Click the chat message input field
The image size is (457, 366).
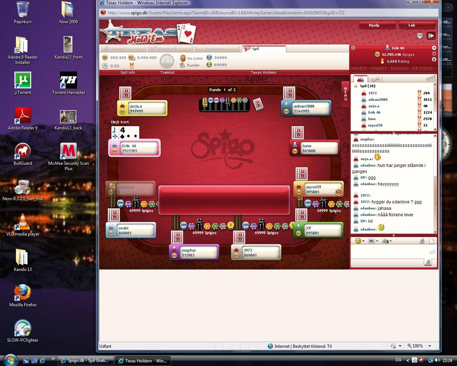coord(389,252)
